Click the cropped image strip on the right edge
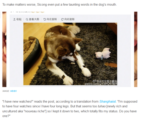The image size is (141, 119). coord(136,49)
